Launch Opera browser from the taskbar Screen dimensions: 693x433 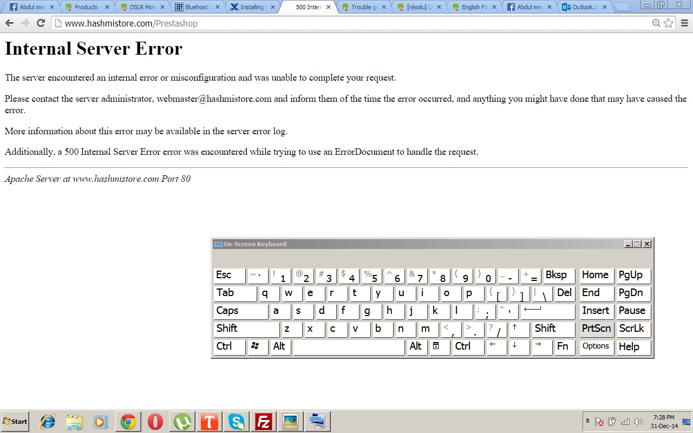155,421
